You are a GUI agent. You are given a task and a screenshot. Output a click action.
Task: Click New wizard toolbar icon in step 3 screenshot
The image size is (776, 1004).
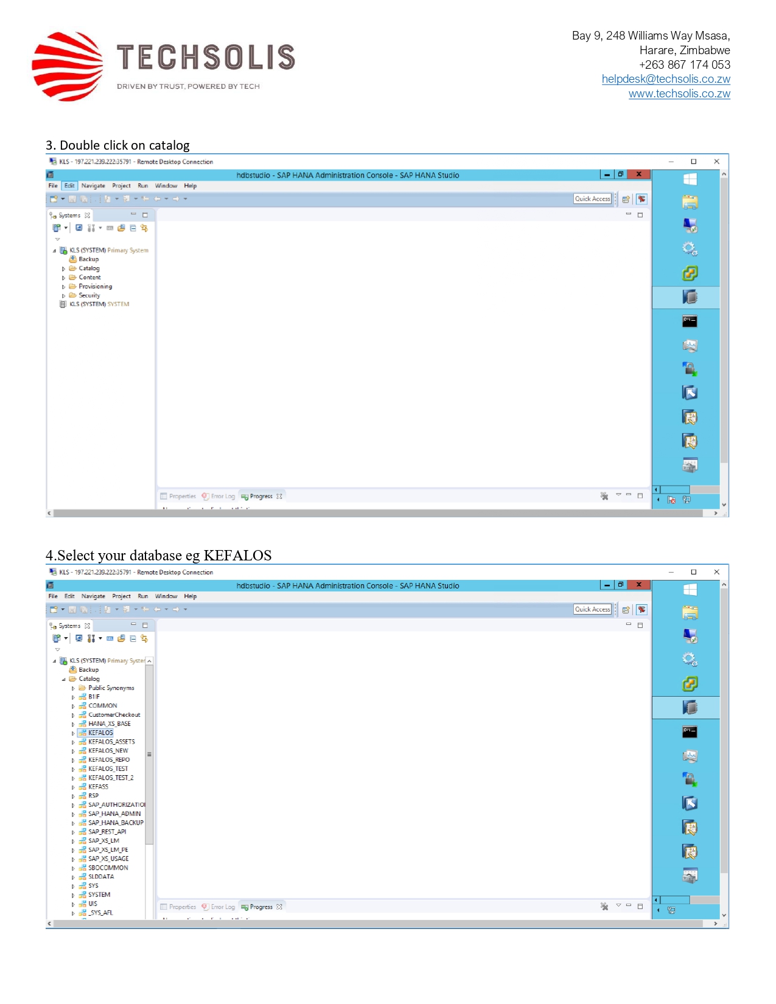tap(54, 199)
